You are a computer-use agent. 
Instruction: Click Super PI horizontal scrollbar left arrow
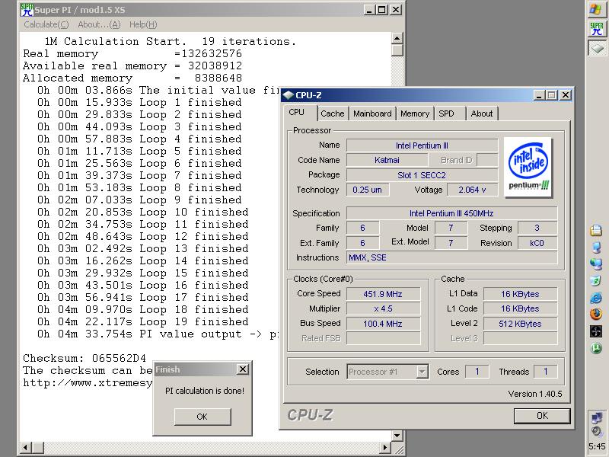point(25,447)
